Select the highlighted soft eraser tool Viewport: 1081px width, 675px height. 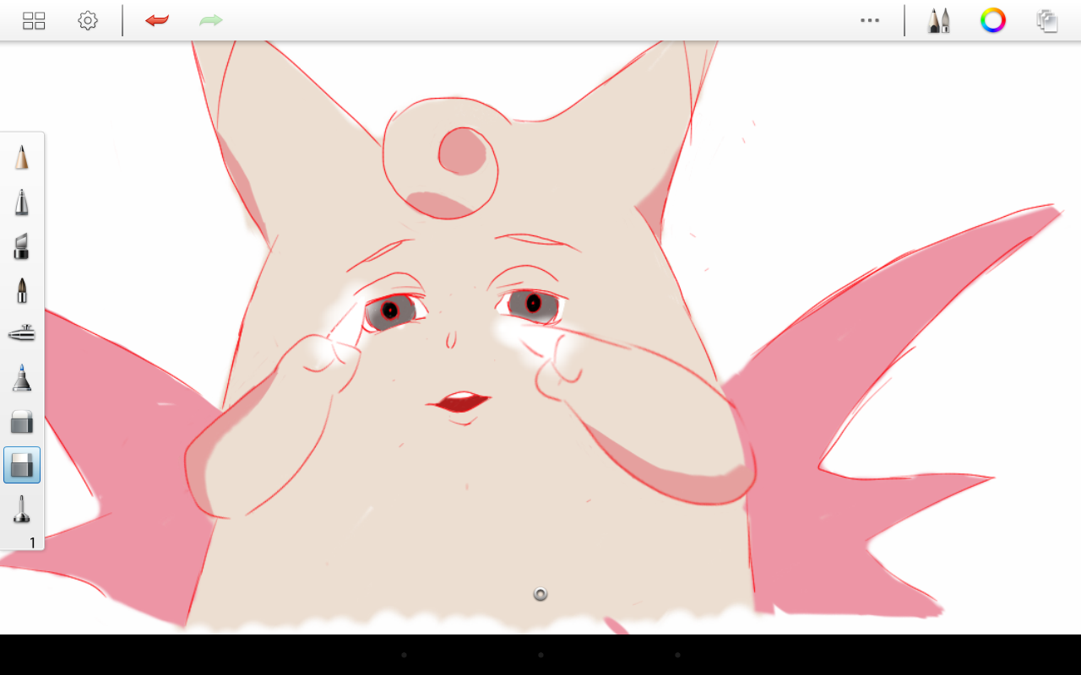click(x=22, y=465)
